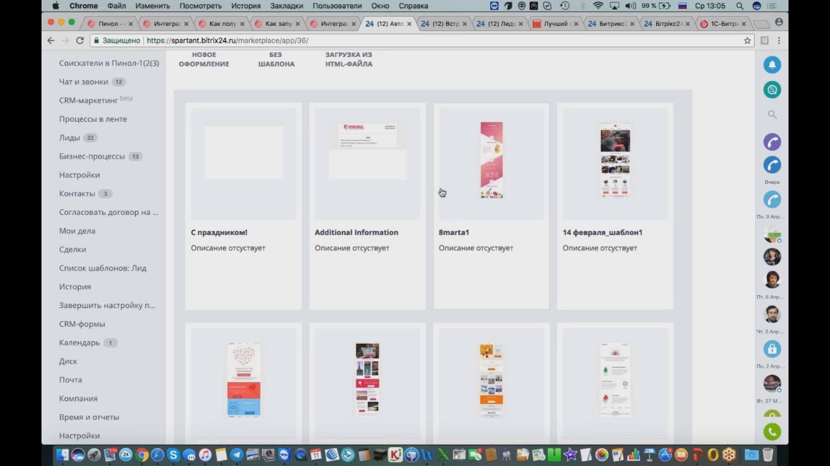This screenshot has height=466, width=830.
Task: Select the Новое оформление option
Action: tap(204, 60)
